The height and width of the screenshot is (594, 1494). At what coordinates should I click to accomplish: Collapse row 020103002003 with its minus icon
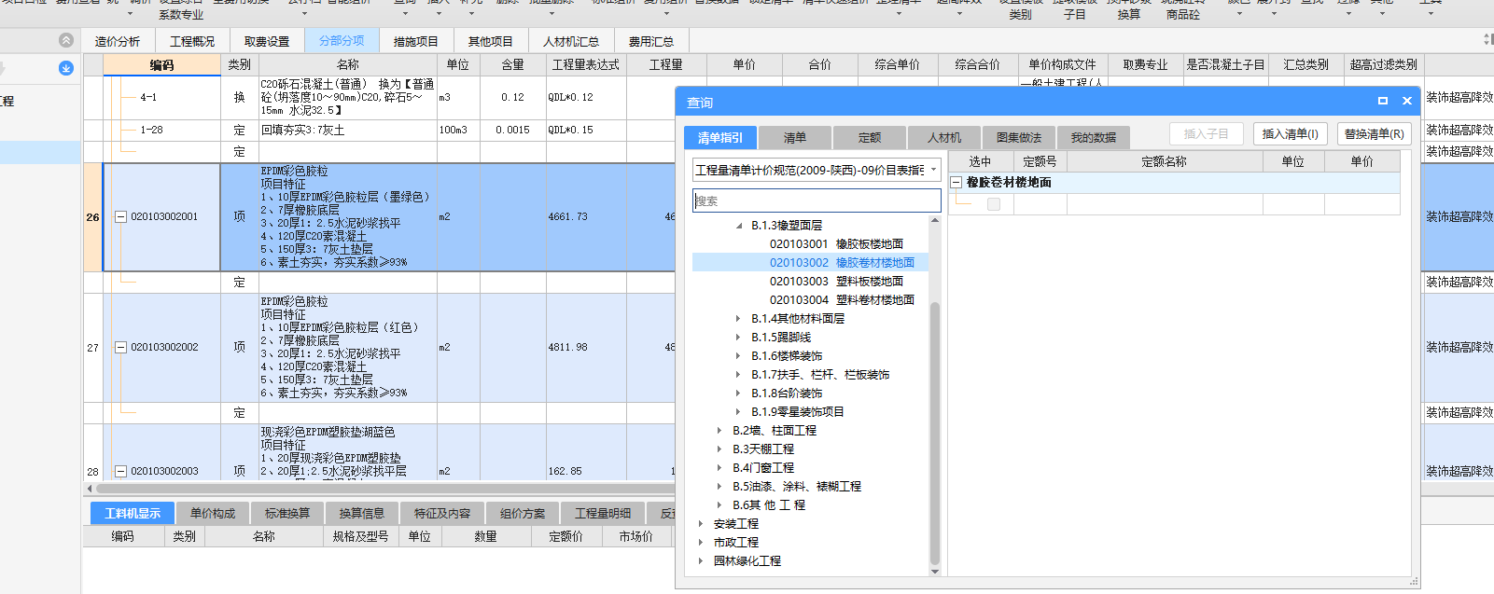(120, 471)
